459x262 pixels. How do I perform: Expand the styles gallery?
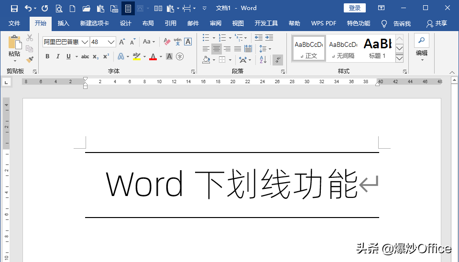point(399,58)
